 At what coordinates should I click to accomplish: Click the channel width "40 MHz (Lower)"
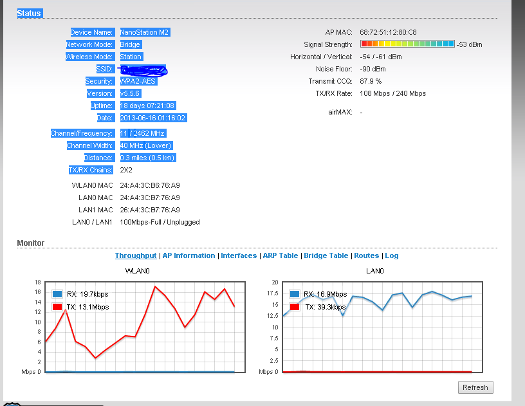146,145
